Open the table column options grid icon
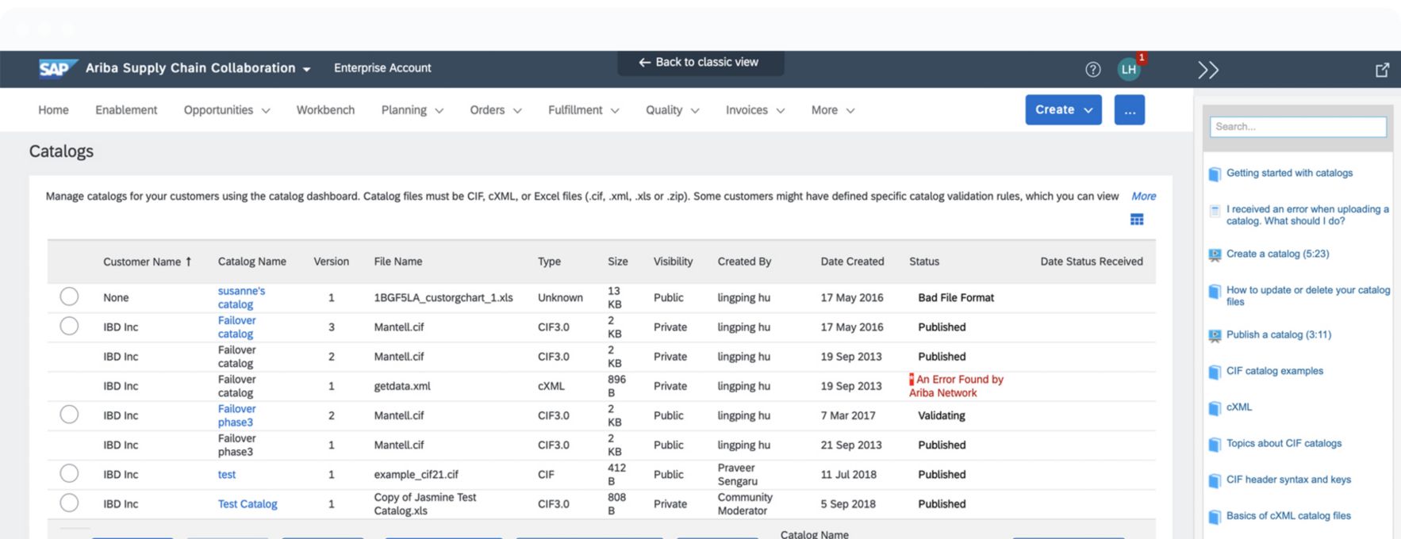The width and height of the screenshot is (1401, 539). pyautogui.click(x=1137, y=220)
